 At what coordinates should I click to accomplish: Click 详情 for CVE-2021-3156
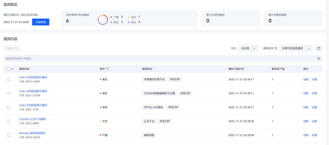tap(314, 107)
